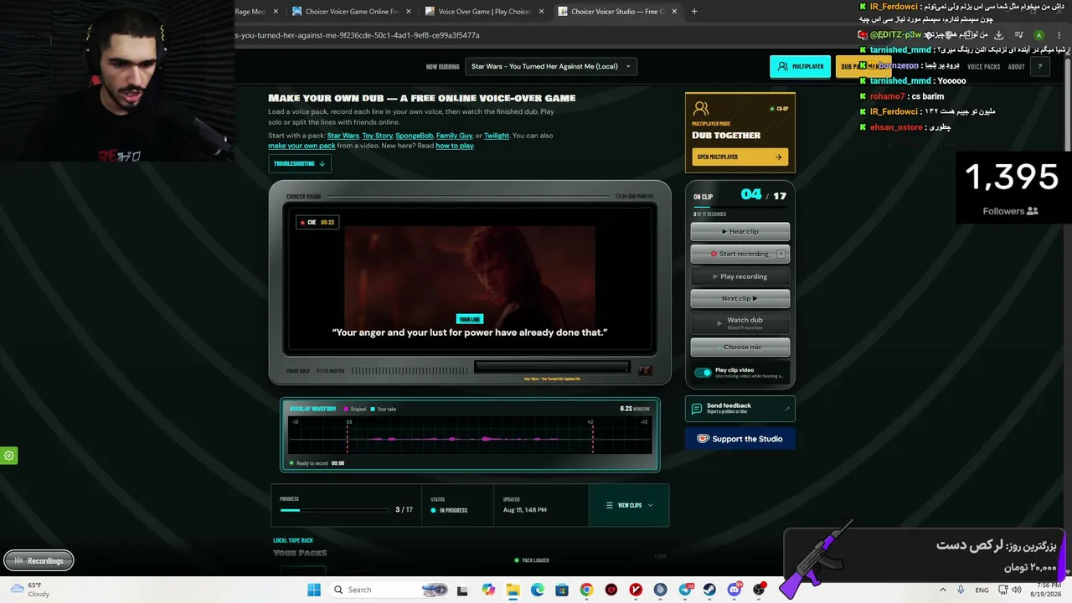Click Support the Studio

[x=740, y=439]
